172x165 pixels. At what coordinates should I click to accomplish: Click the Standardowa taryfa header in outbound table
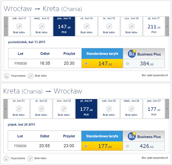click(x=102, y=54)
